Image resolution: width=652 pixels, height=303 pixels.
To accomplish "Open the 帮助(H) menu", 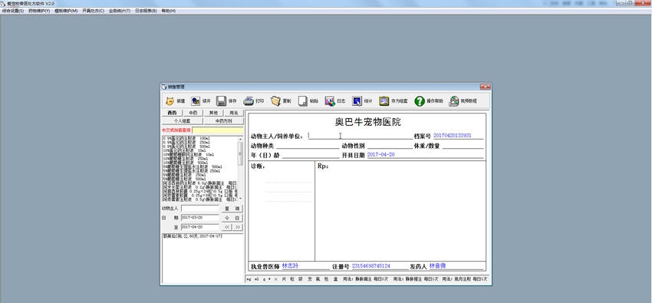I will coord(169,11).
